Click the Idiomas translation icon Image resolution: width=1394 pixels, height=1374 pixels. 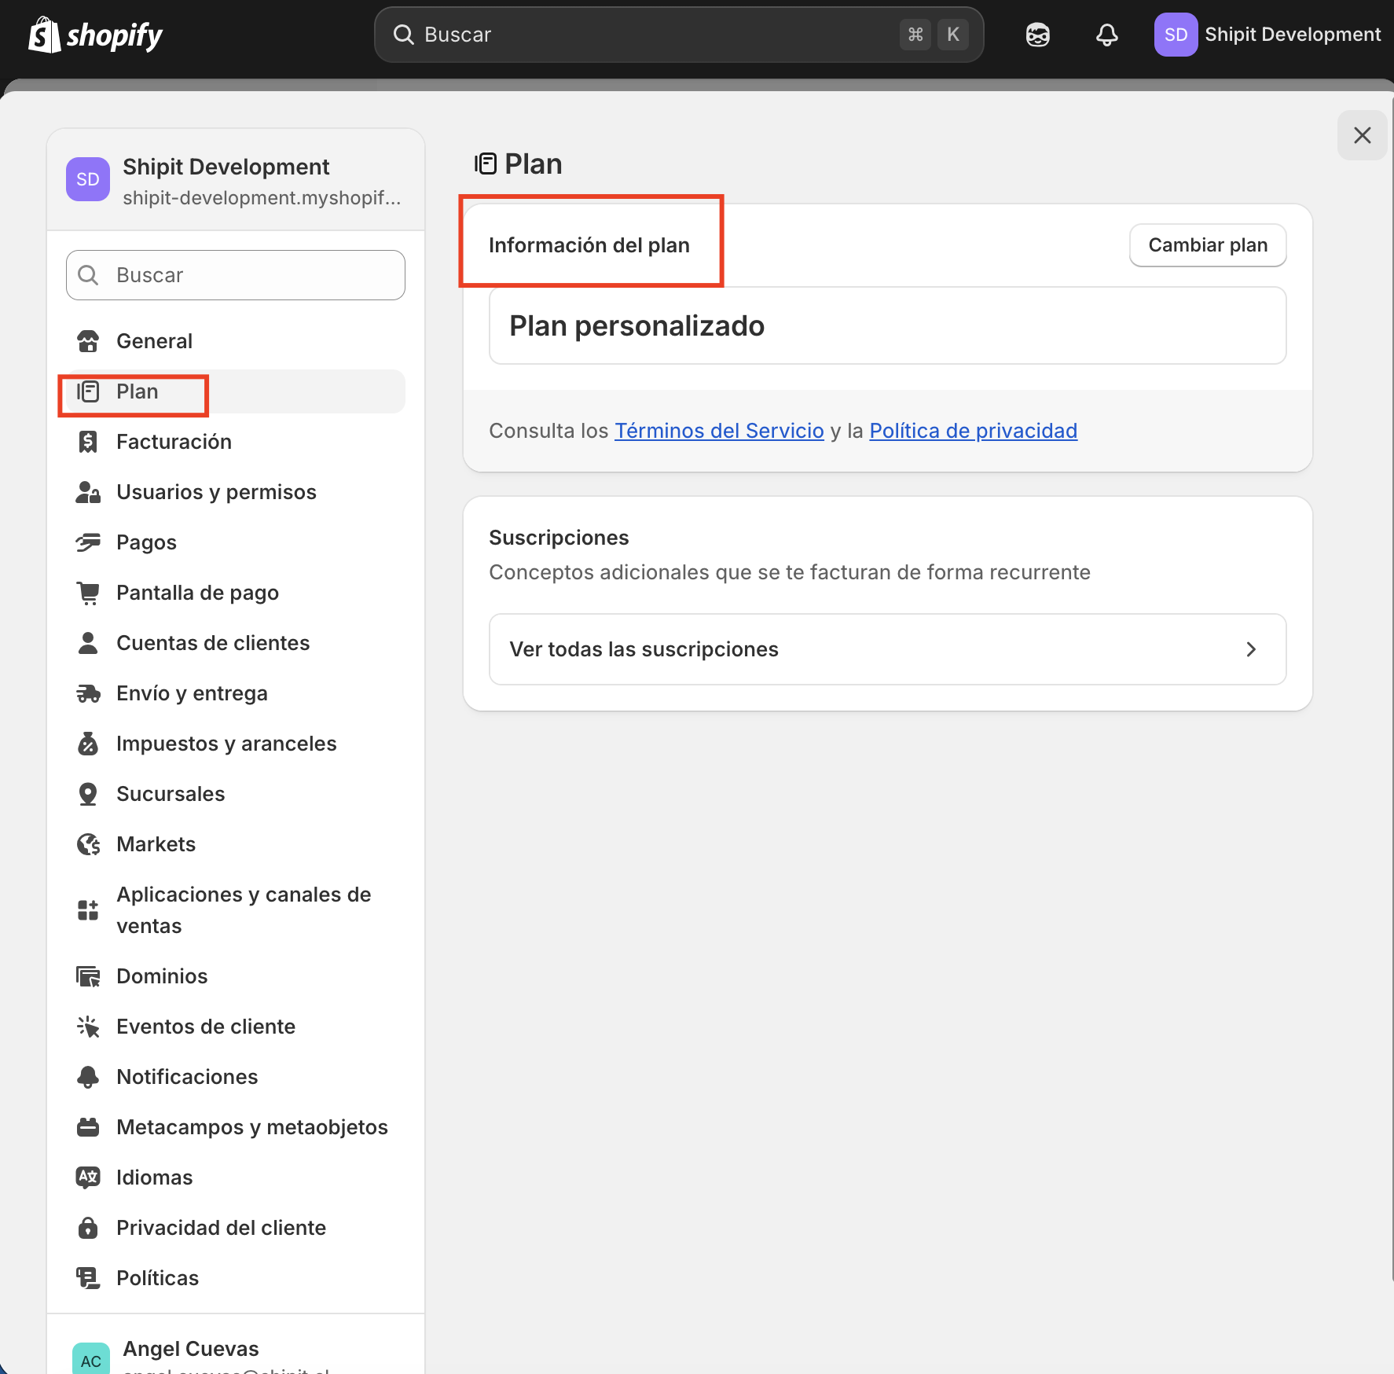[x=88, y=1177]
